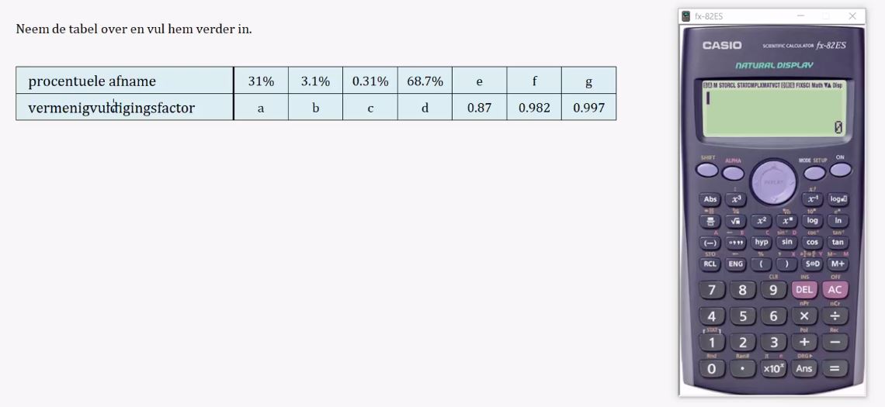Click the sin function key
The height and width of the screenshot is (407, 885).
coord(786,243)
